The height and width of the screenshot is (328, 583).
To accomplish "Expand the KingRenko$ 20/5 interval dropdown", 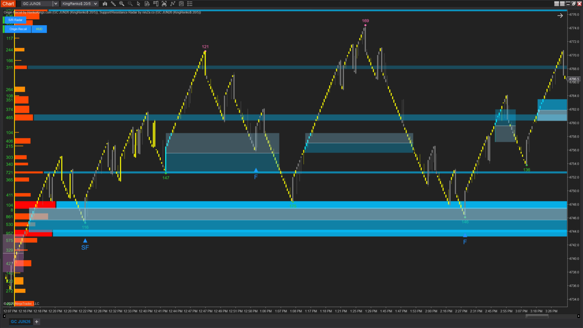I will [x=95, y=4].
